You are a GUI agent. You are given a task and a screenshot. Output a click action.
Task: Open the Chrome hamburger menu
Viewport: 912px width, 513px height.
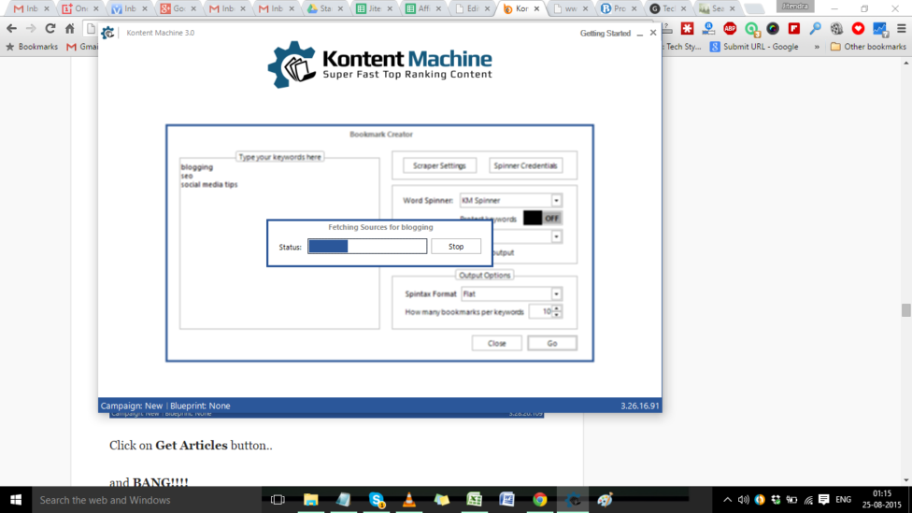[902, 28]
